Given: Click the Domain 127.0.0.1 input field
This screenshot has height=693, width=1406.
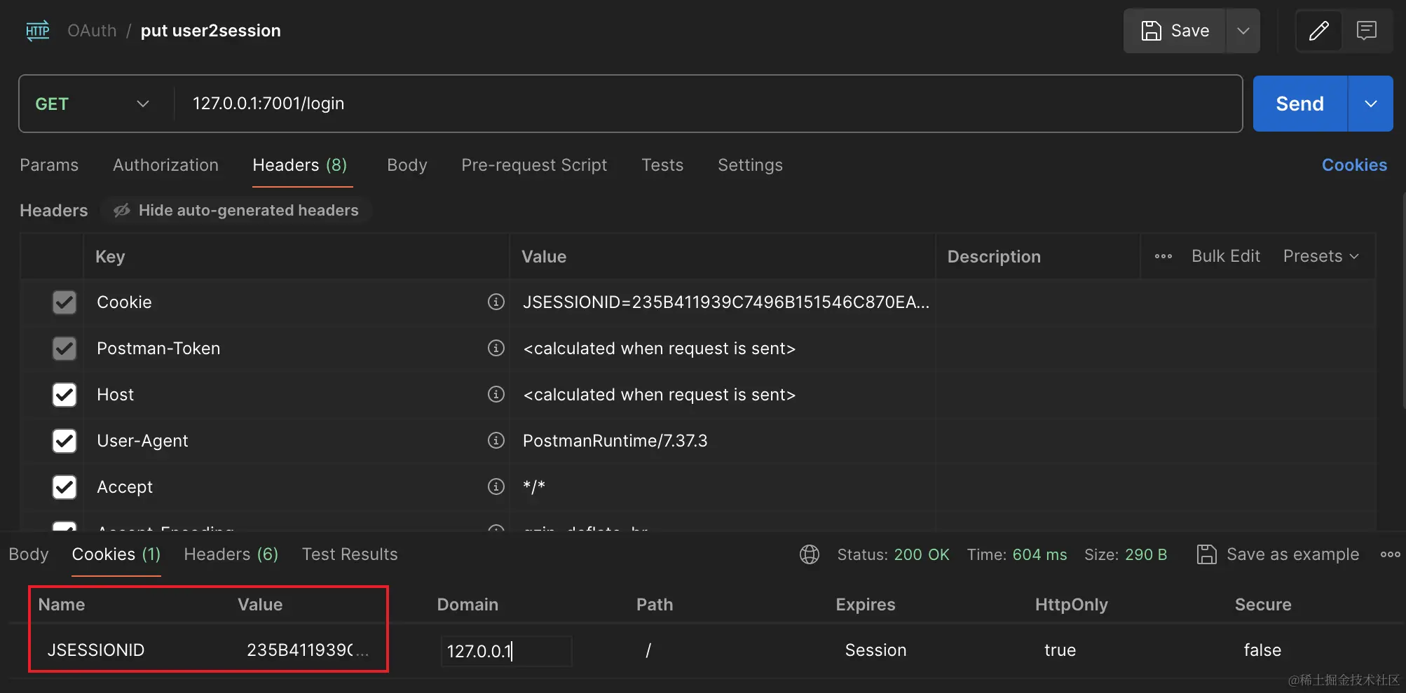Looking at the screenshot, I should click(506, 651).
